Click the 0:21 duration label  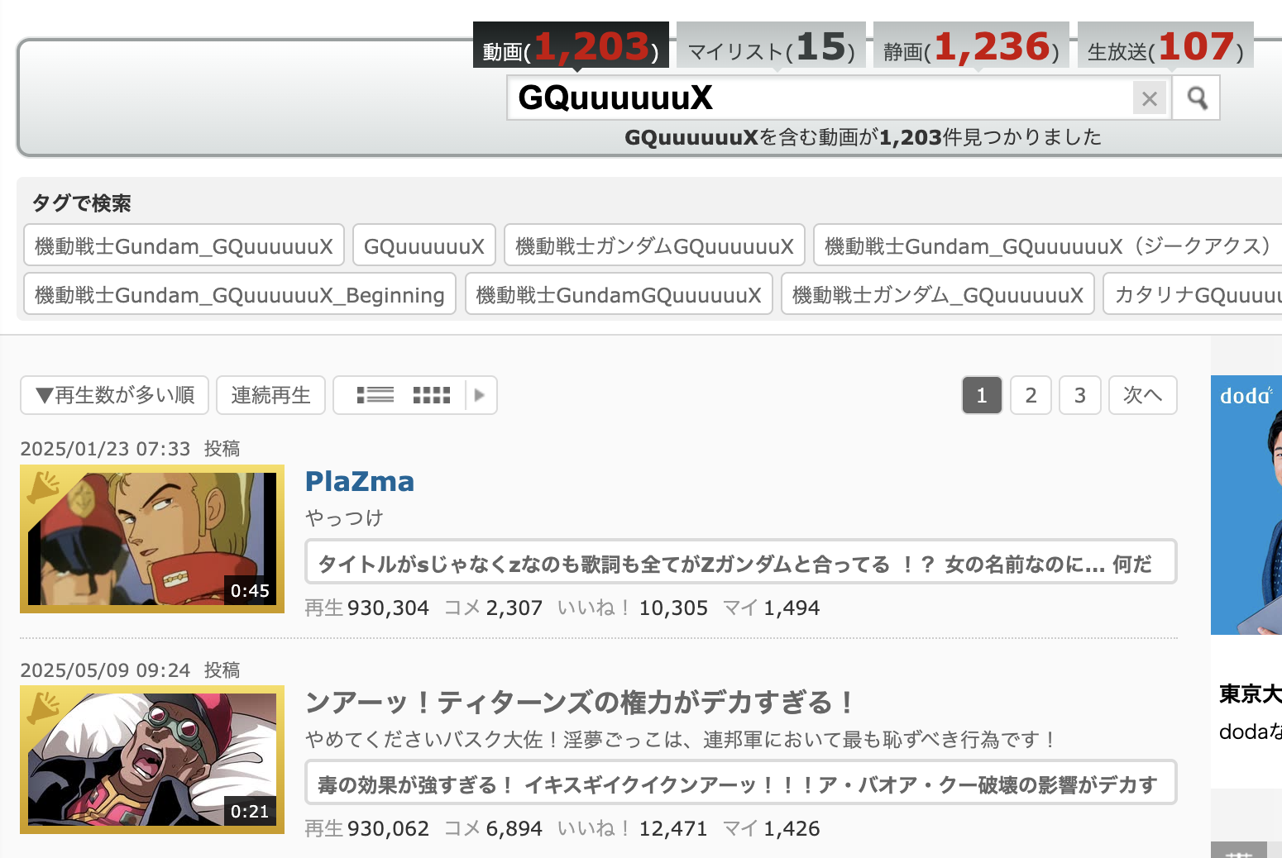click(251, 812)
